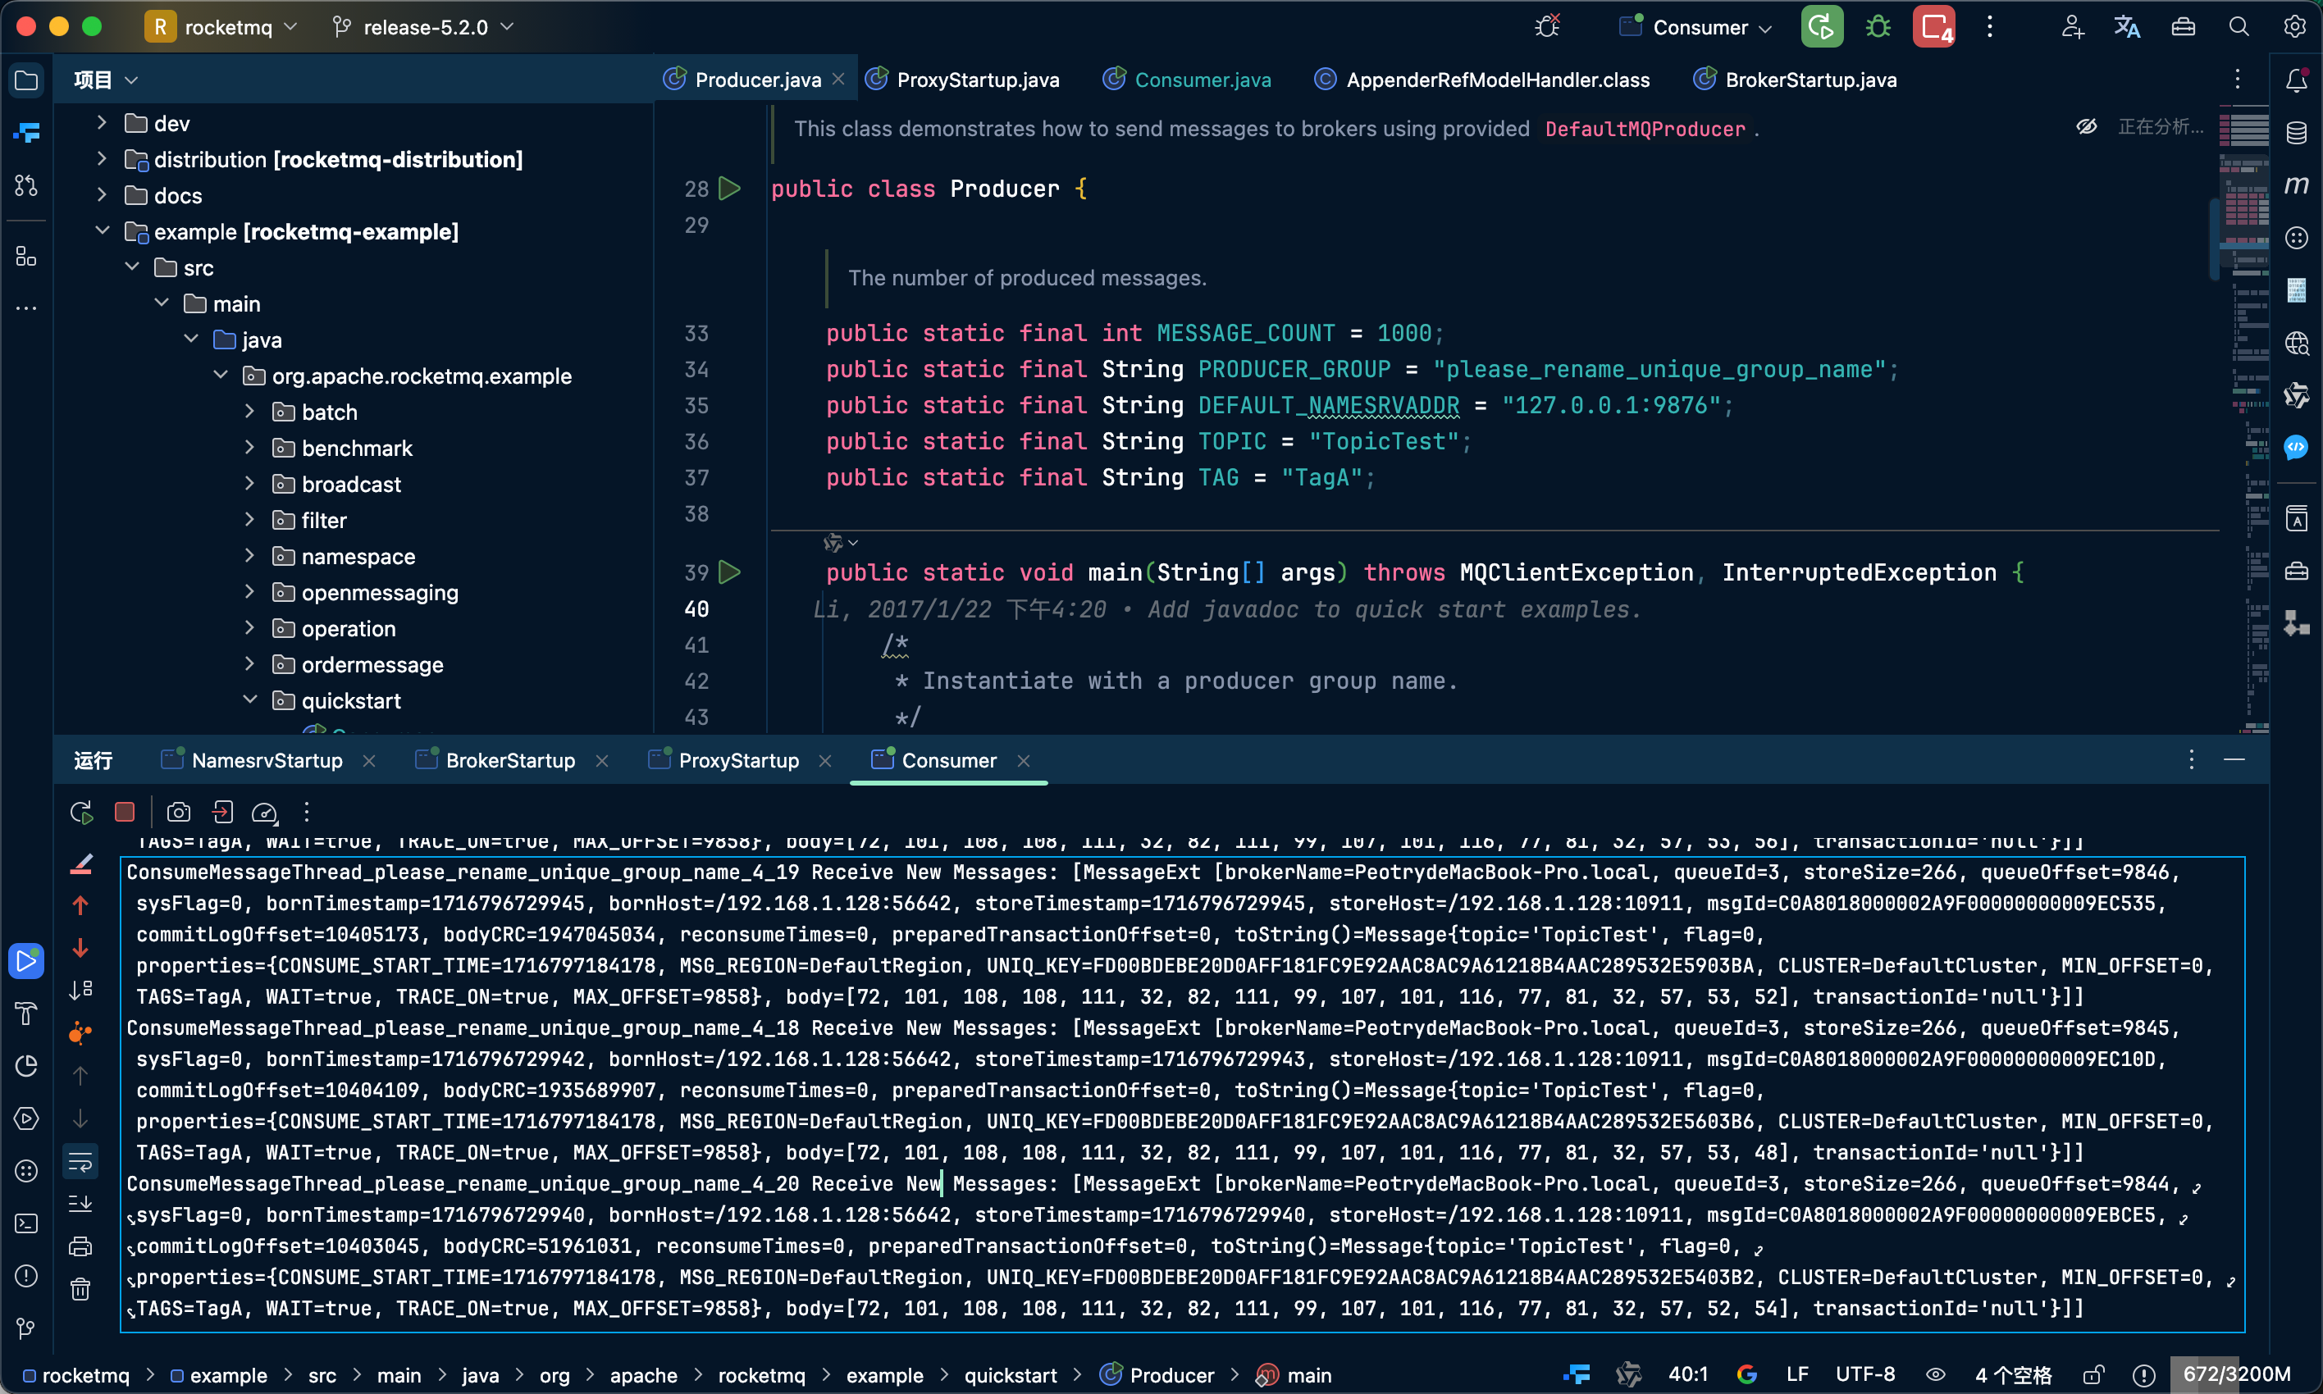This screenshot has width=2323, height=1394.
Task: Open Search Everywhere magnifier icon
Action: [2239, 27]
